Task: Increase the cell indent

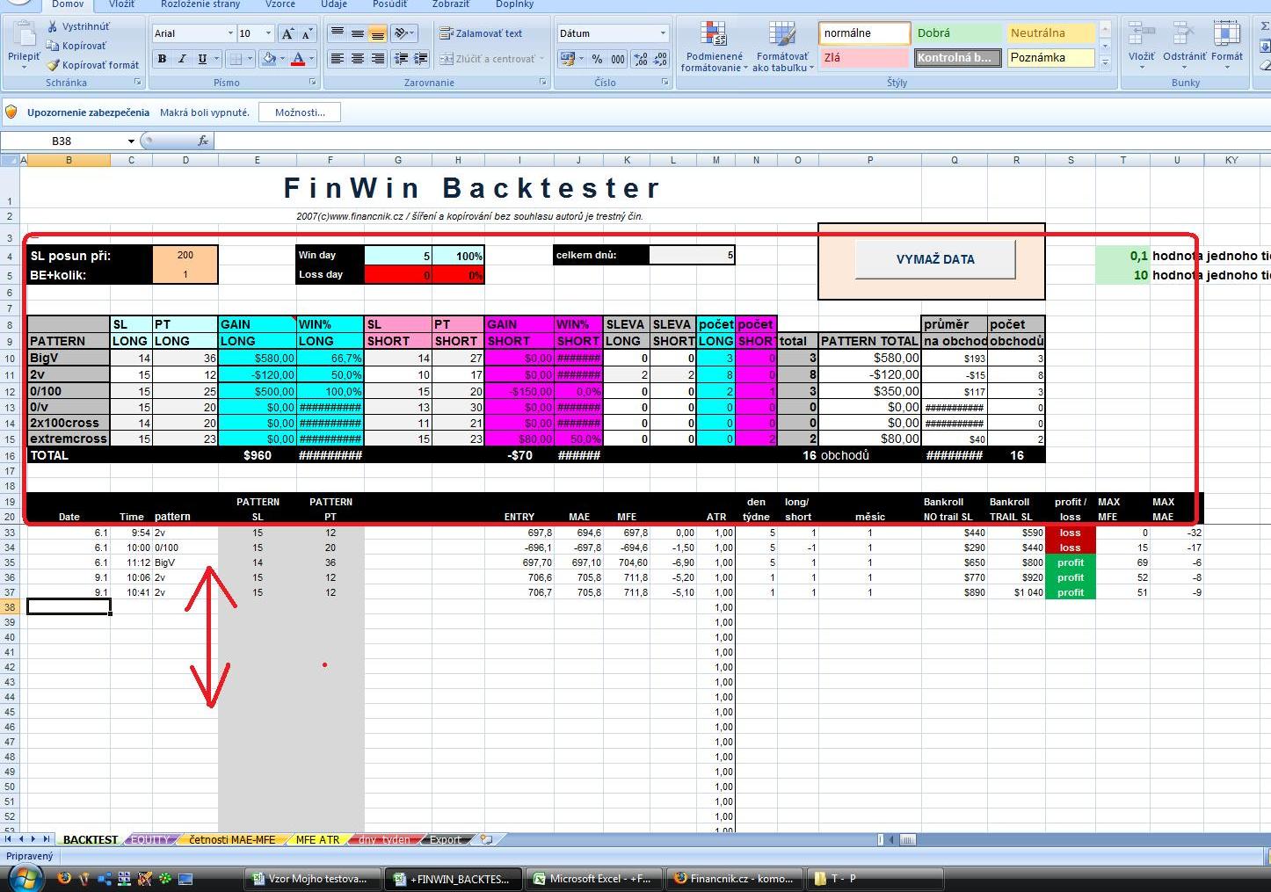Action: coord(421,59)
